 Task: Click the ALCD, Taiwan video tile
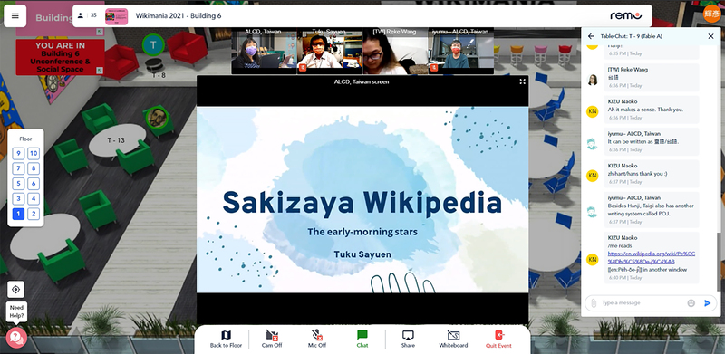coord(264,51)
